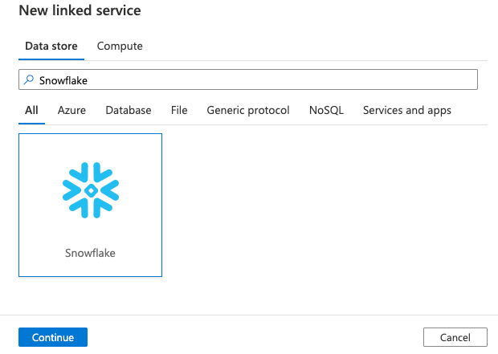This screenshot has height=354, width=498.
Task: Show File category connectors
Action: click(x=179, y=110)
